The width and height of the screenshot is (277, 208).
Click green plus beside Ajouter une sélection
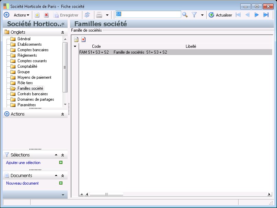coord(61,163)
